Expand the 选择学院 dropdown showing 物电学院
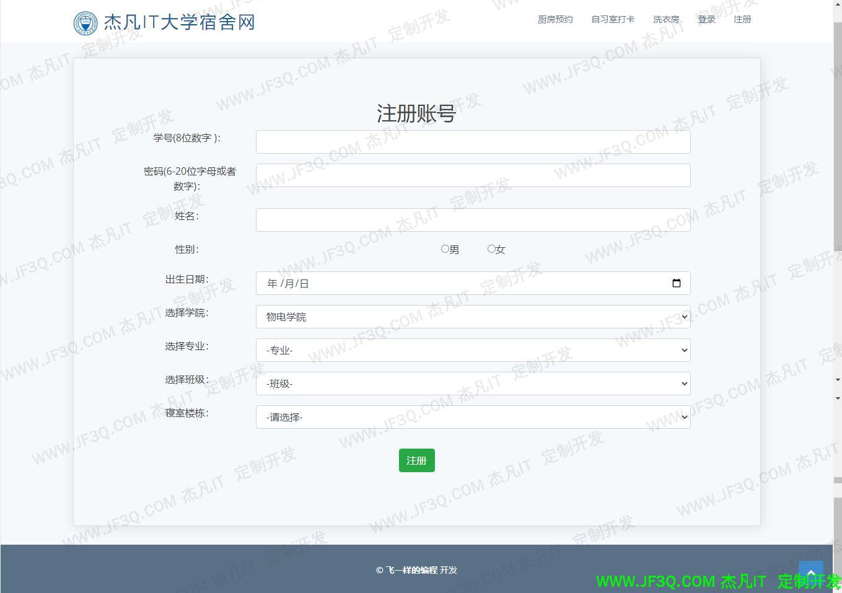 coord(473,317)
